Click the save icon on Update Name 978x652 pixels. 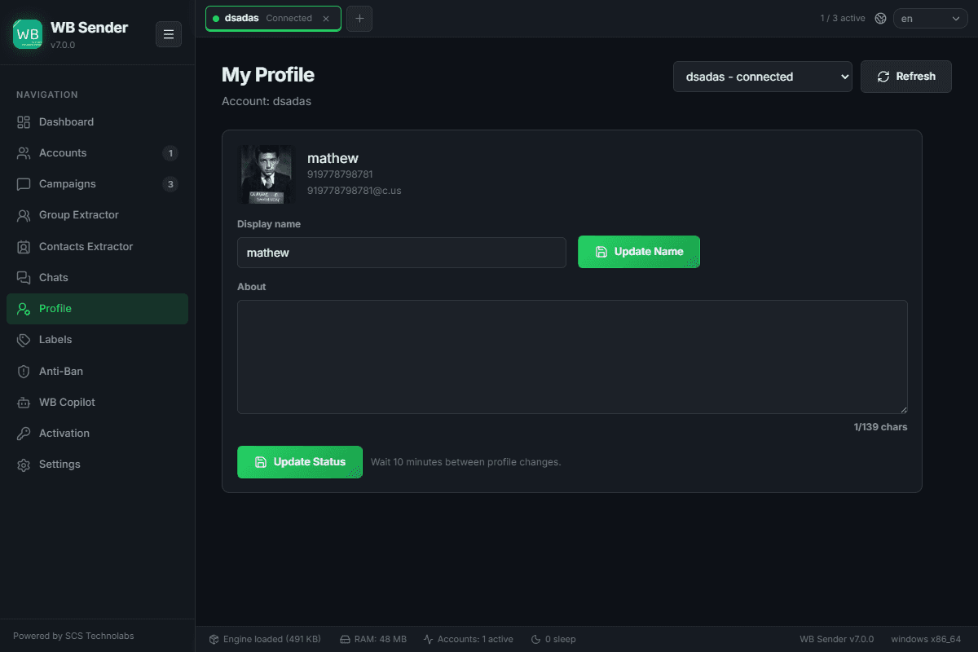[x=601, y=252]
